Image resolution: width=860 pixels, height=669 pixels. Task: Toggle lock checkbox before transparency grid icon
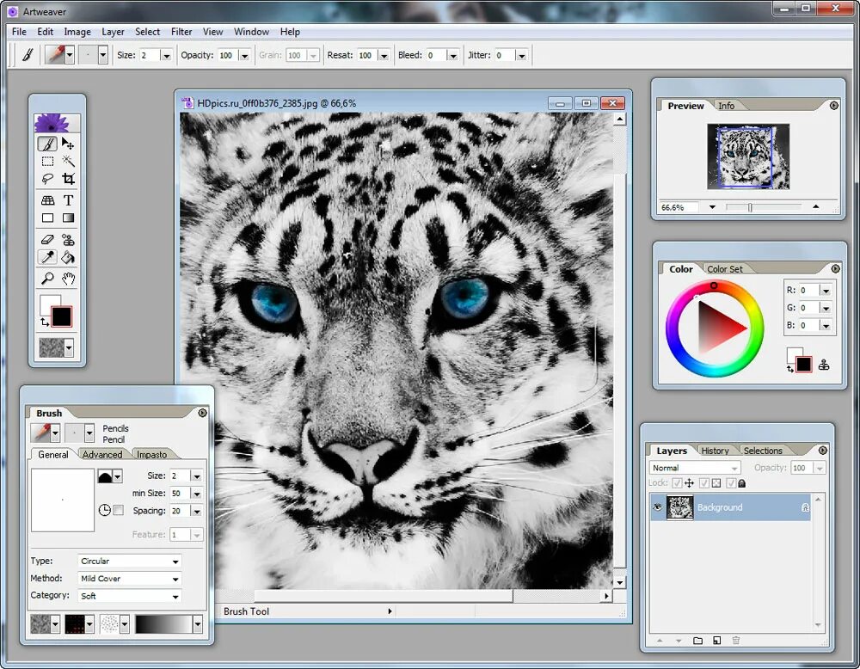[x=704, y=483]
